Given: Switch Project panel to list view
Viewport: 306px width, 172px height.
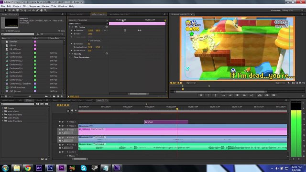Looking at the screenshot, I should pyautogui.click(x=2, y=97).
